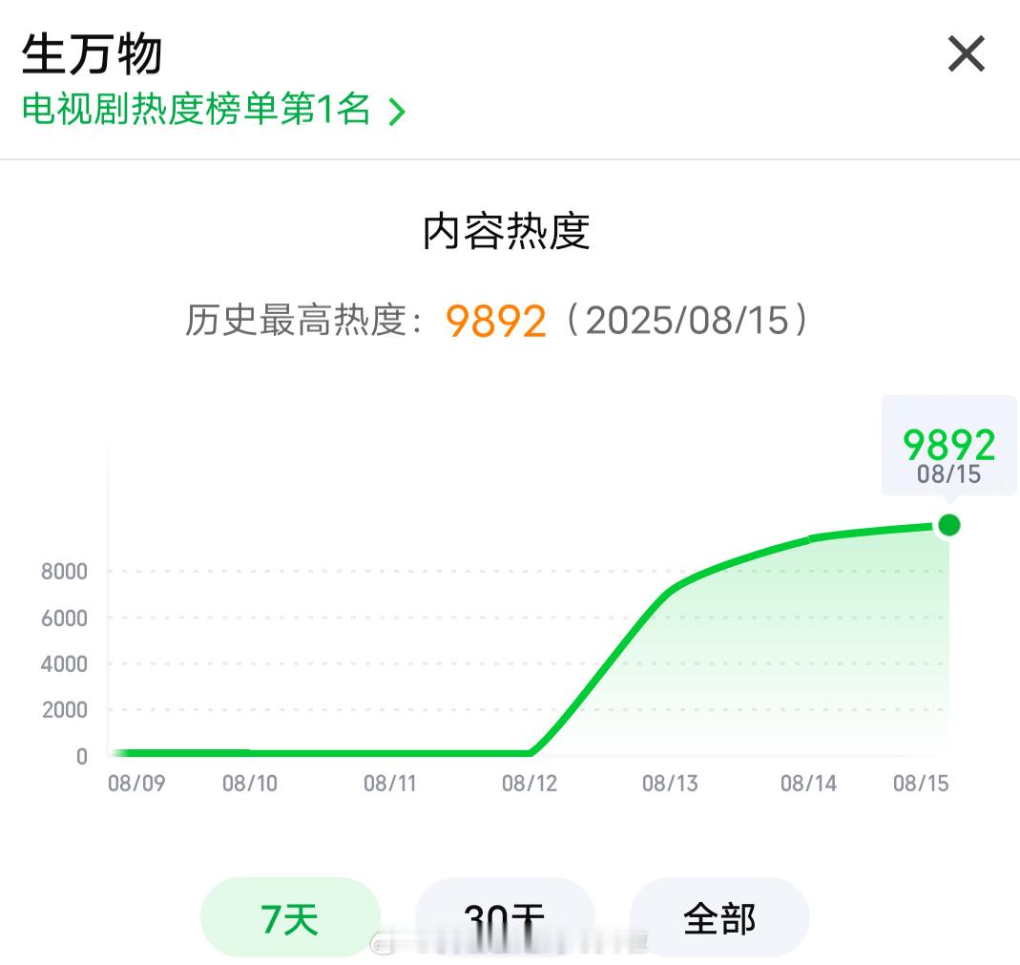
Task: Tap the （2025/08/15） date text
Action: tap(688, 320)
